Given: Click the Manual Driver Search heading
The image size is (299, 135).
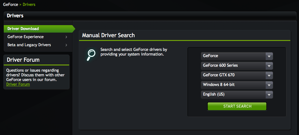Looking at the screenshot, I should tap(108, 35).
